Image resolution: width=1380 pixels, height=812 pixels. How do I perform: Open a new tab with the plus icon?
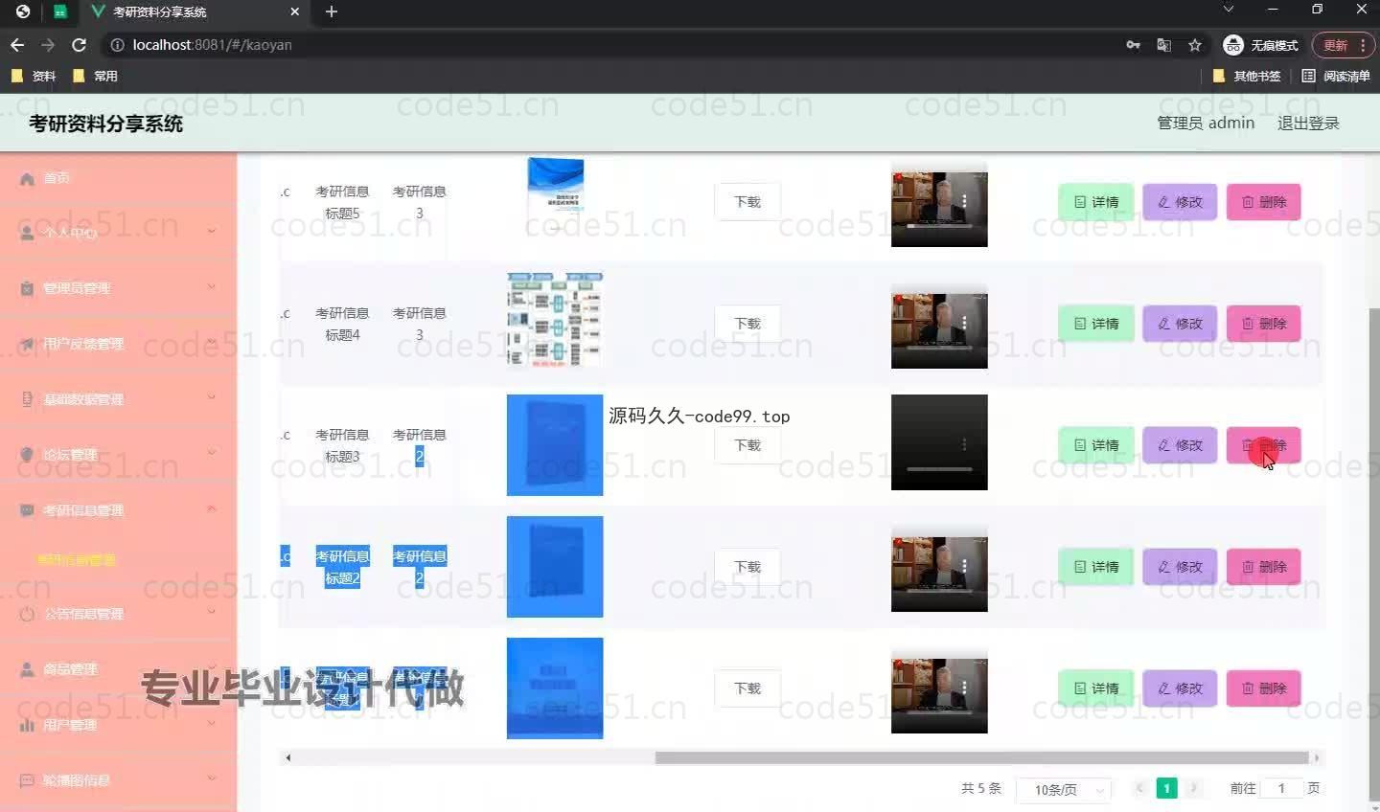coord(332,11)
